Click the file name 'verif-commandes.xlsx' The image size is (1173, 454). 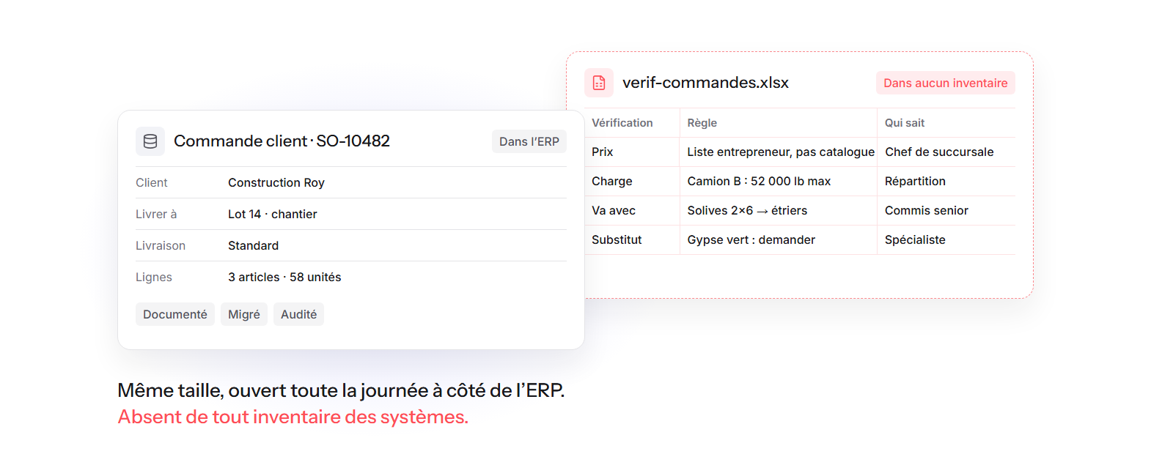[x=705, y=83]
